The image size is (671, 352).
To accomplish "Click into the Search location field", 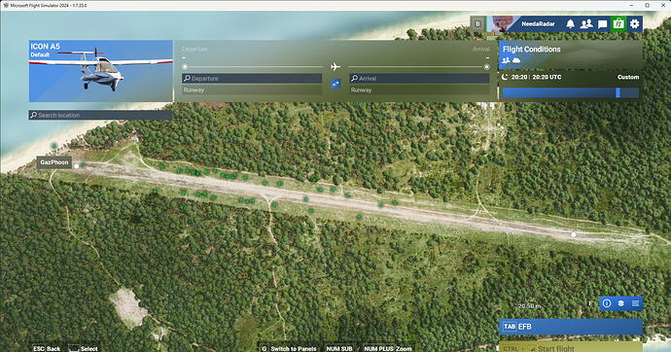I will (x=100, y=115).
